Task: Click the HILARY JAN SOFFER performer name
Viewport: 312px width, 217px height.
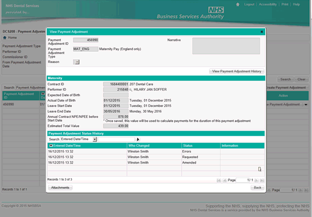Action: (150, 90)
